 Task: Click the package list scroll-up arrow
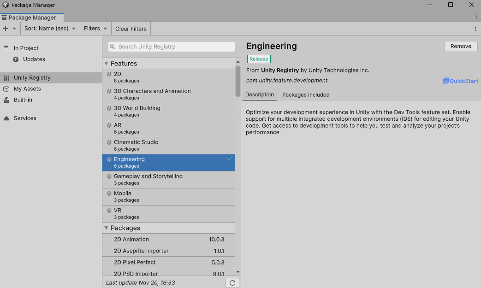tap(238, 62)
